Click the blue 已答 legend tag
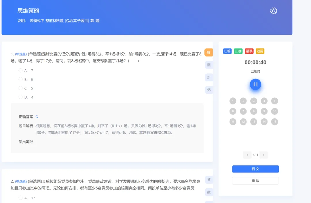Image resolution: width=311 pixels, height=203 pixels. point(227,51)
